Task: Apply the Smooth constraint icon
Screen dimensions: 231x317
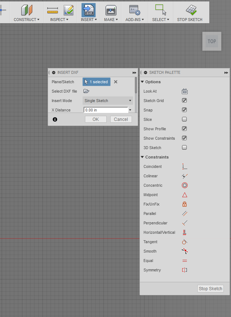Action: tap(185, 251)
